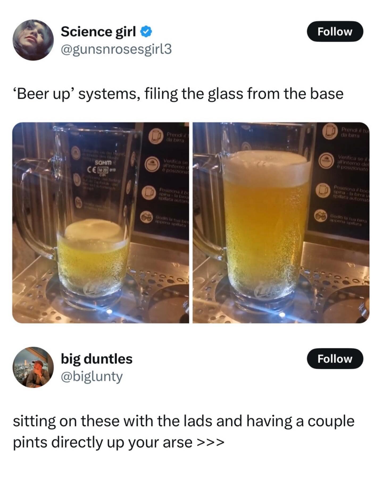Click the Science girl display name
Viewport: 383px width, 477px height.
pyautogui.click(x=98, y=32)
